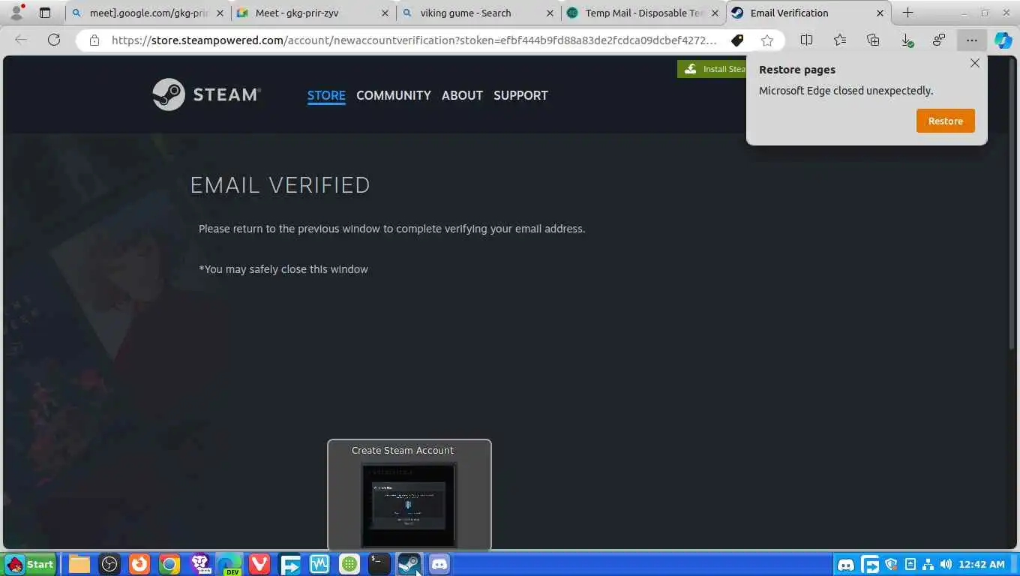Viewport: 1020px width, 576px height.
Task: Open the SUPPORT page on Steam
Action: click(x=520, y=95)
